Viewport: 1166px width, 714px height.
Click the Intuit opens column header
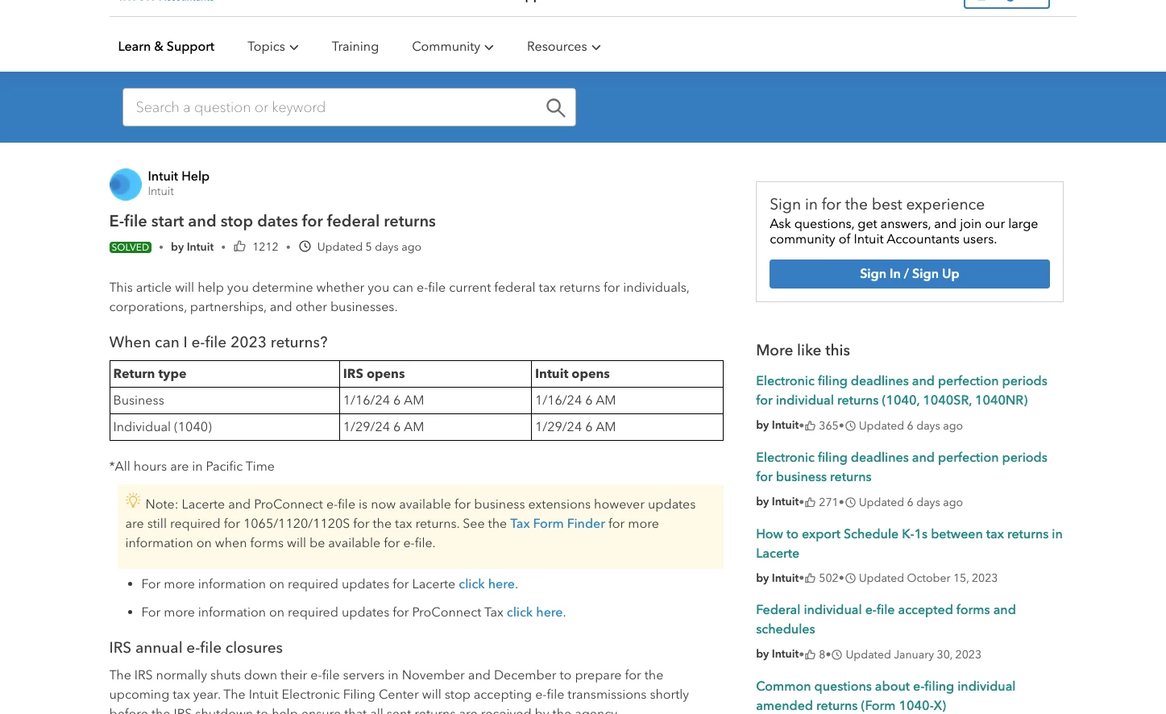click(x=627, y=374)
